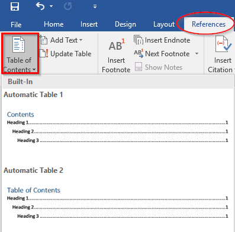Click the Show Notes label
Image resolution: width=235 pixels, height=232 pixels.
pyautogui.click(x=163, y=67)
